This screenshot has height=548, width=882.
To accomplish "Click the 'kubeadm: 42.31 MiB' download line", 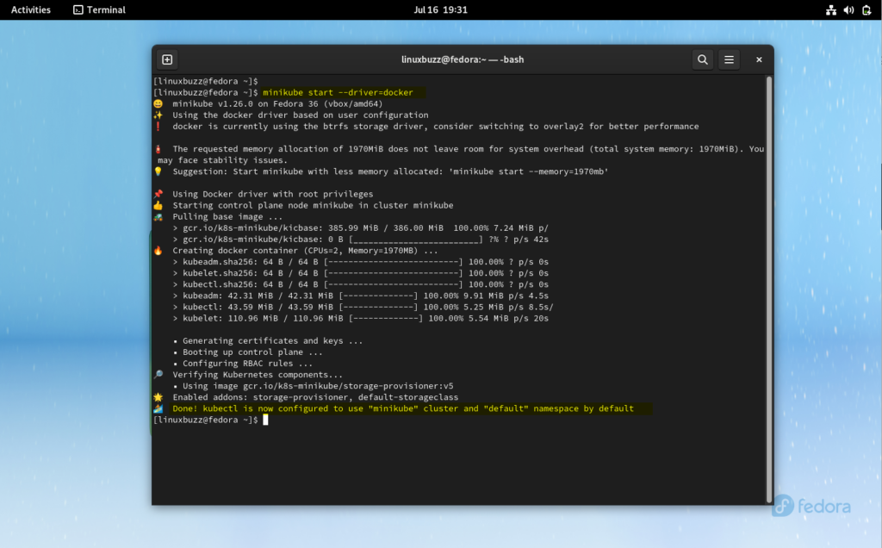I will point(360,296).
